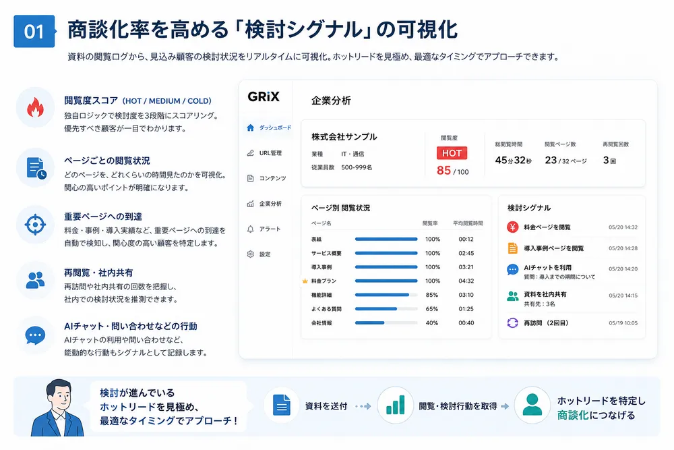Image resolution: width=674 pixels, height=450 pixels.
Task: Click the bell icon beside アラート
Action: 251,229
